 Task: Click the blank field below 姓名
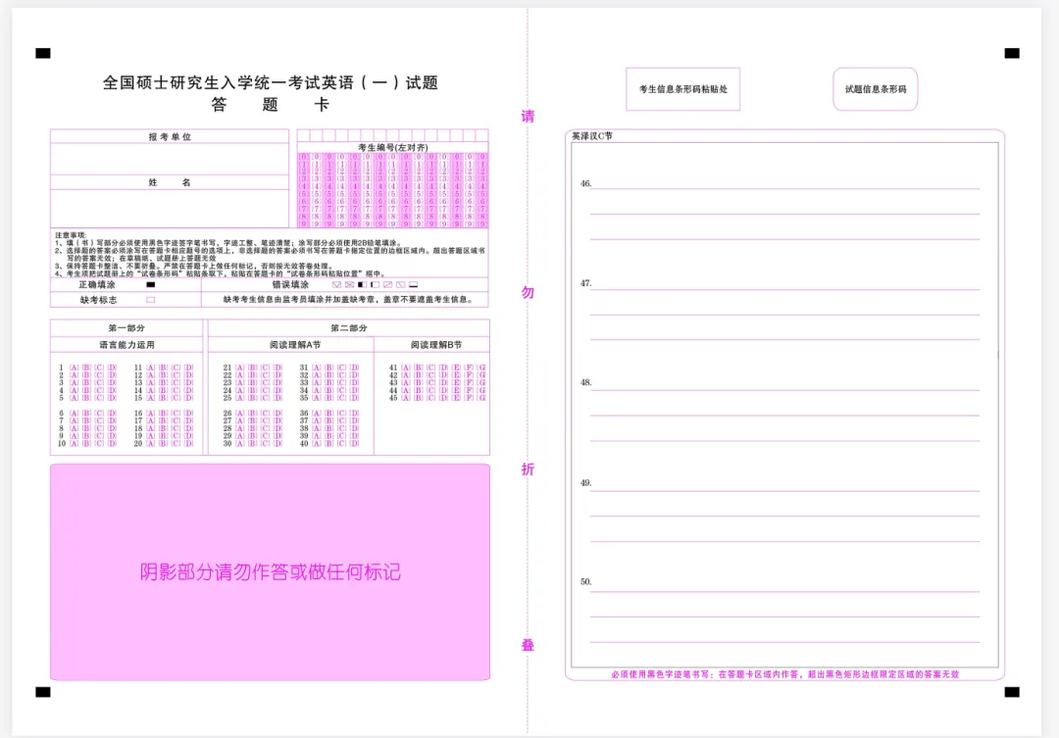(x=170, y=208)
